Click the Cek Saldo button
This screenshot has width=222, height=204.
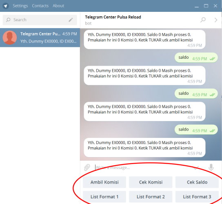197,182
